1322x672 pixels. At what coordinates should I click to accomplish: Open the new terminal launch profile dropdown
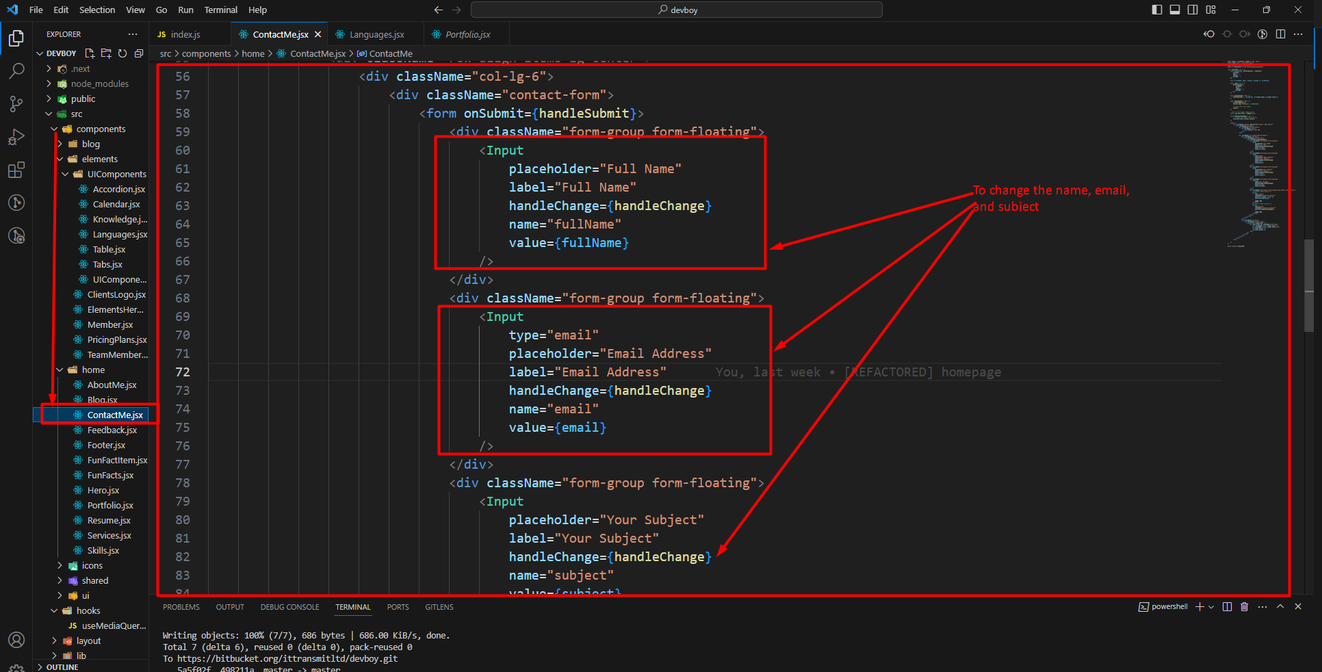tap(1211, 607)
